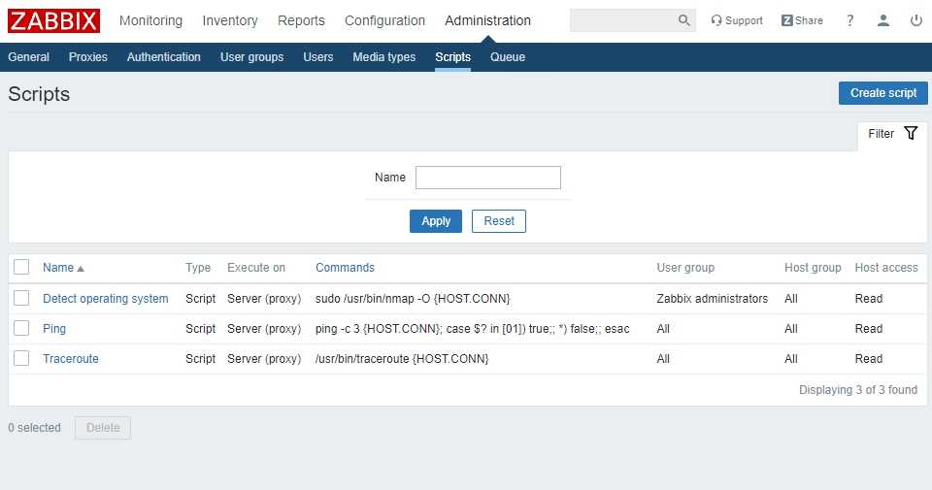The width and height of the screenshot is (932, 490).
Task: Tick the Detect operating system checkbox
Action: click(x=22, y=299)
